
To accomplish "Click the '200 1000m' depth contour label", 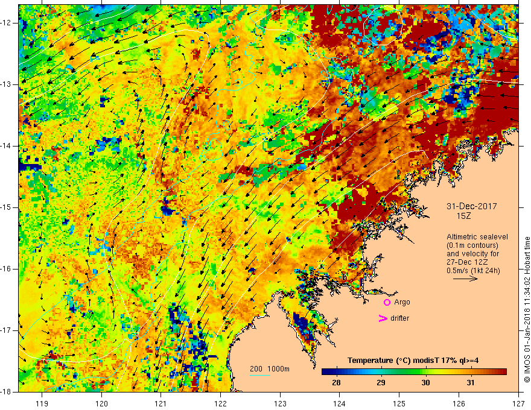I will coord(270,369).
